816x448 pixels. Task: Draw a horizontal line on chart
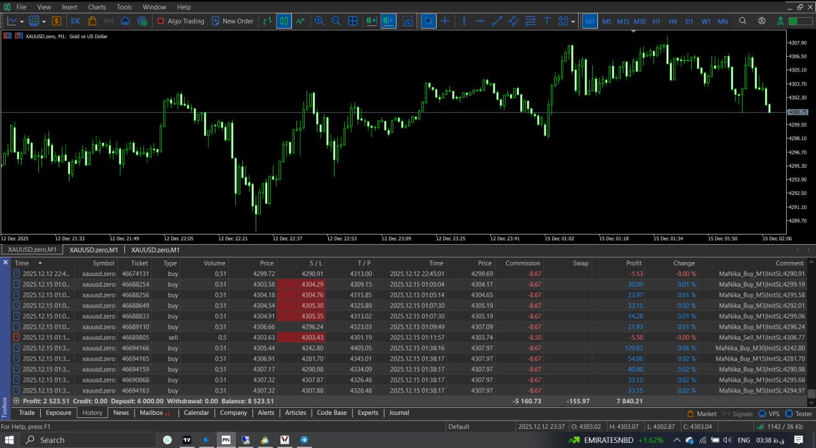click(x=480, y=21)
